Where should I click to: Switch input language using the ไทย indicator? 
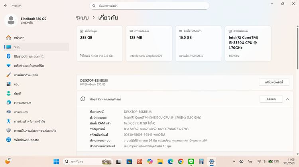(250, 161)
